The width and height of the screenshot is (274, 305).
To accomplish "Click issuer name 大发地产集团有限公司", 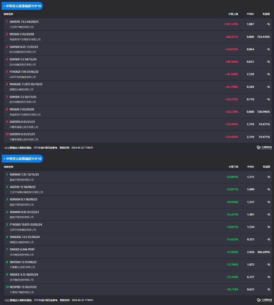I will [x=21, y=27].
